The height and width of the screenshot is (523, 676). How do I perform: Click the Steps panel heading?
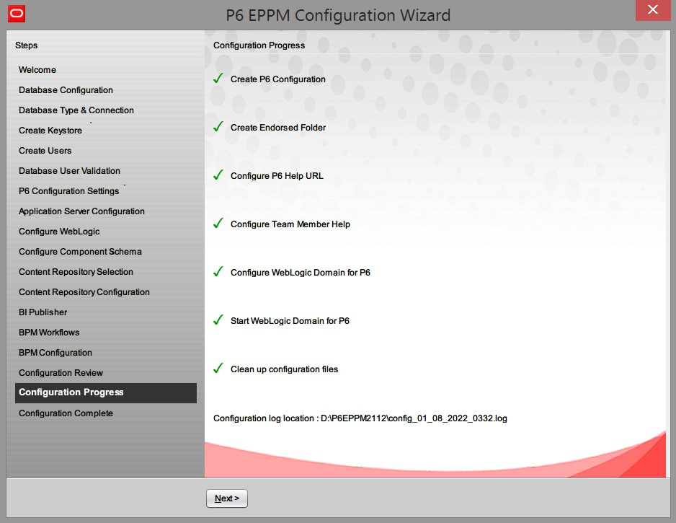26,45
